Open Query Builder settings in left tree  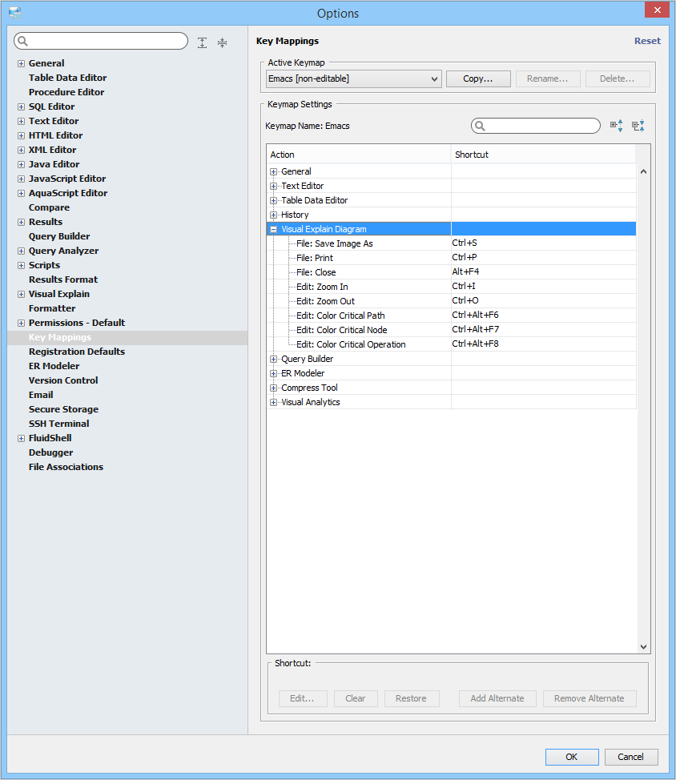(x=59, y=236)
